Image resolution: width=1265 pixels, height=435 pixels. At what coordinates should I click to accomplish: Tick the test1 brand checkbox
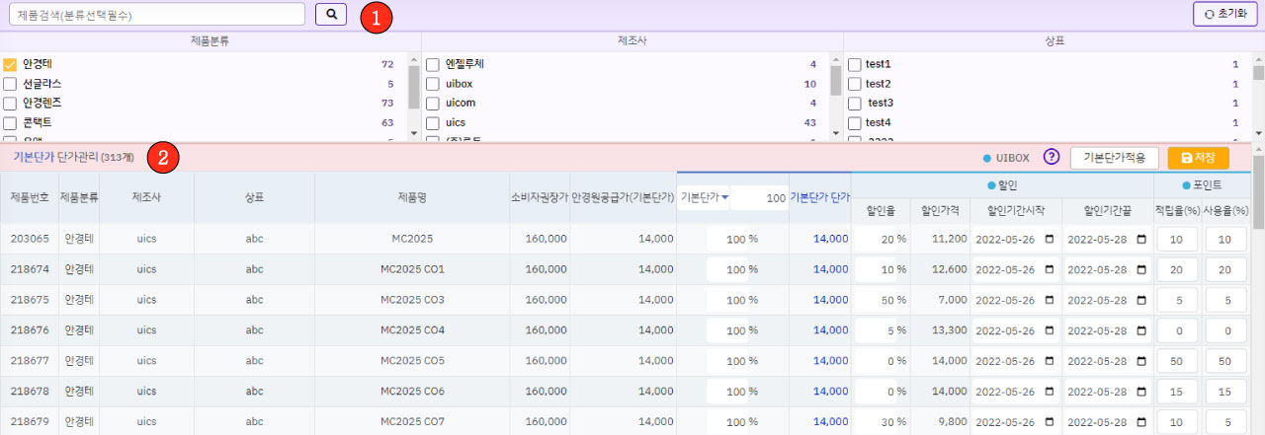855,64
